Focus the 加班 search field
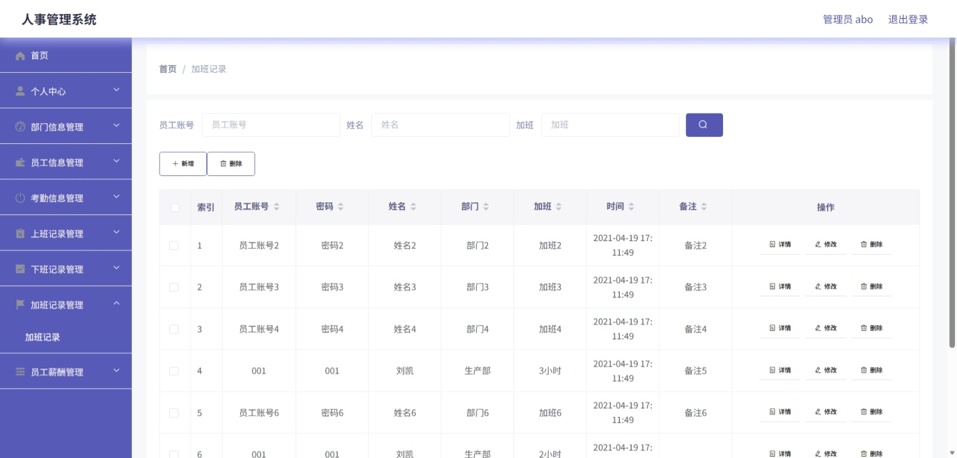The image size is (957, 458). 610,125
